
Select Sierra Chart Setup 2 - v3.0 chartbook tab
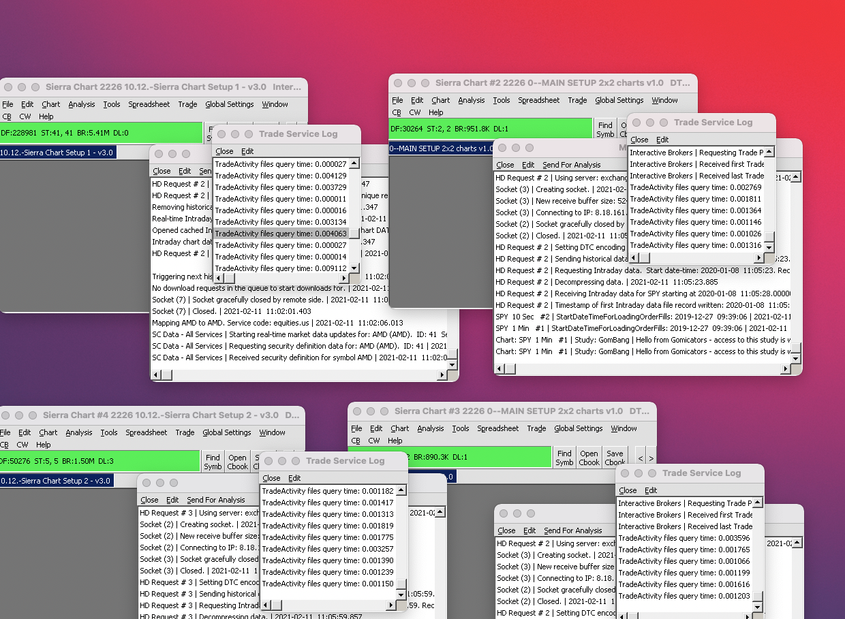tap(57, 480)
